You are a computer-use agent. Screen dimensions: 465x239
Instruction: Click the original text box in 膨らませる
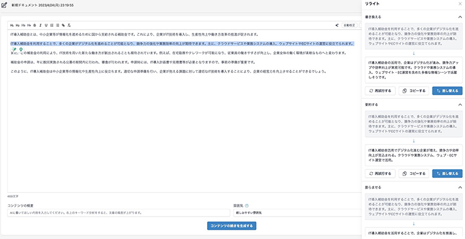click(414, 207)
